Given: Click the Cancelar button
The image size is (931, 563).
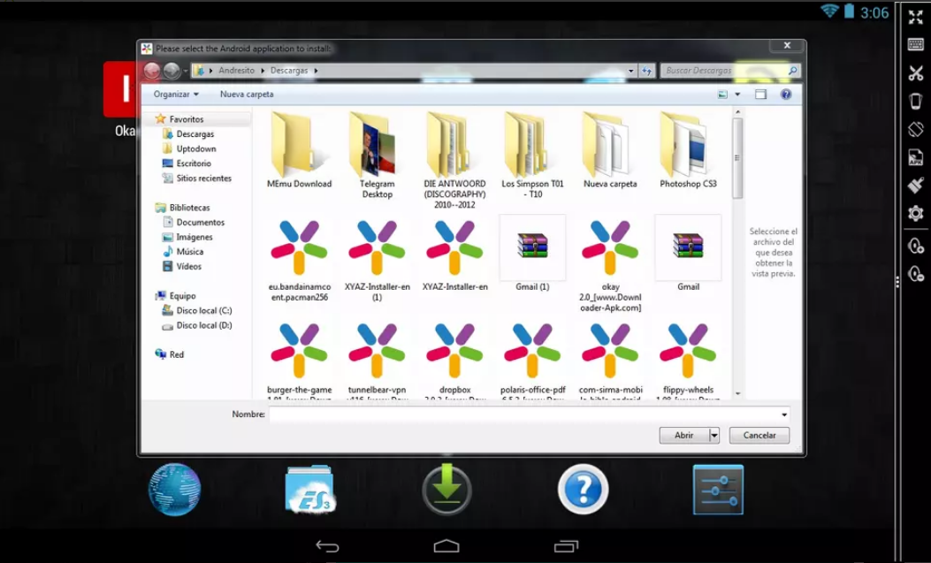Looking at the screenshot, I should [x=759, y=435].
